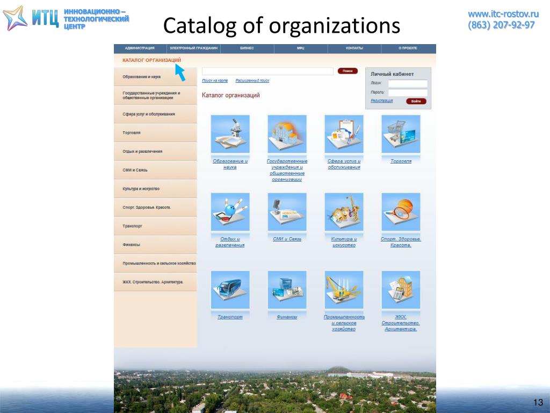Click the Финансы grid text link
550x413 pixels.
287,317
